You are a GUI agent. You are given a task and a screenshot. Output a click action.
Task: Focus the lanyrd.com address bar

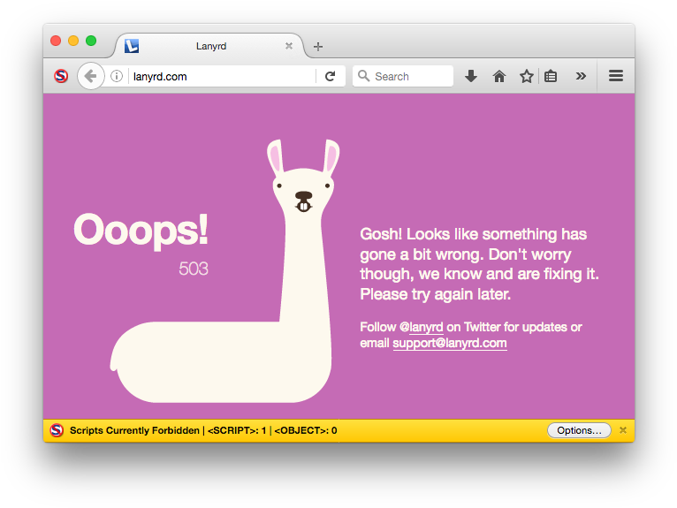(224, 76)
